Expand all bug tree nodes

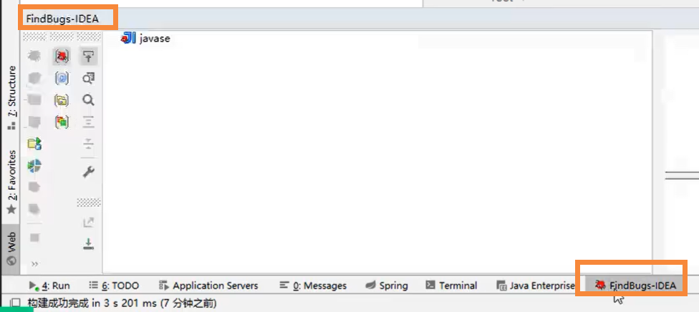pos(88,122)
